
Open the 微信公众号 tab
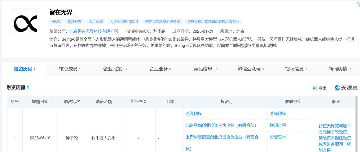[250, 69]
